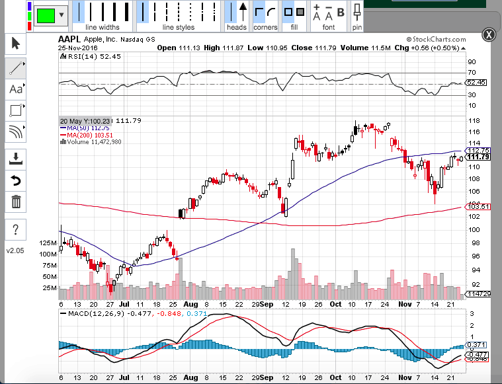Click the triangle beside Chg value
The height and width of the screenshot is (384, 502).
(463, 48)
